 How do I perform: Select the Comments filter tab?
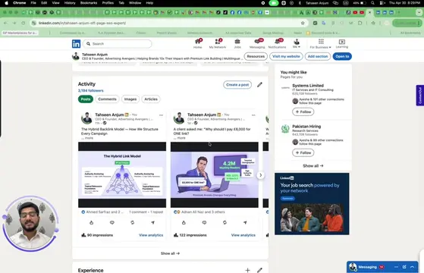[x=108, y=99]
